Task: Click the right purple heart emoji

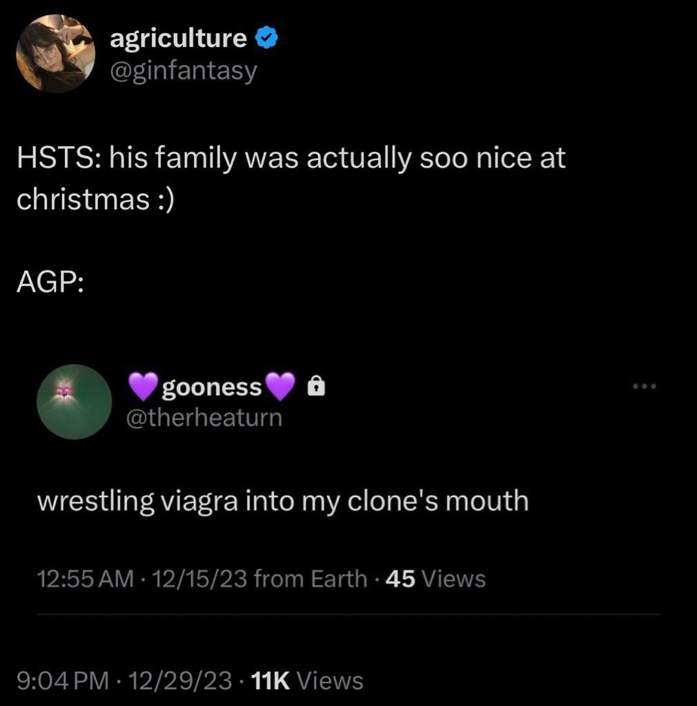Action: [x=279, y=387]
